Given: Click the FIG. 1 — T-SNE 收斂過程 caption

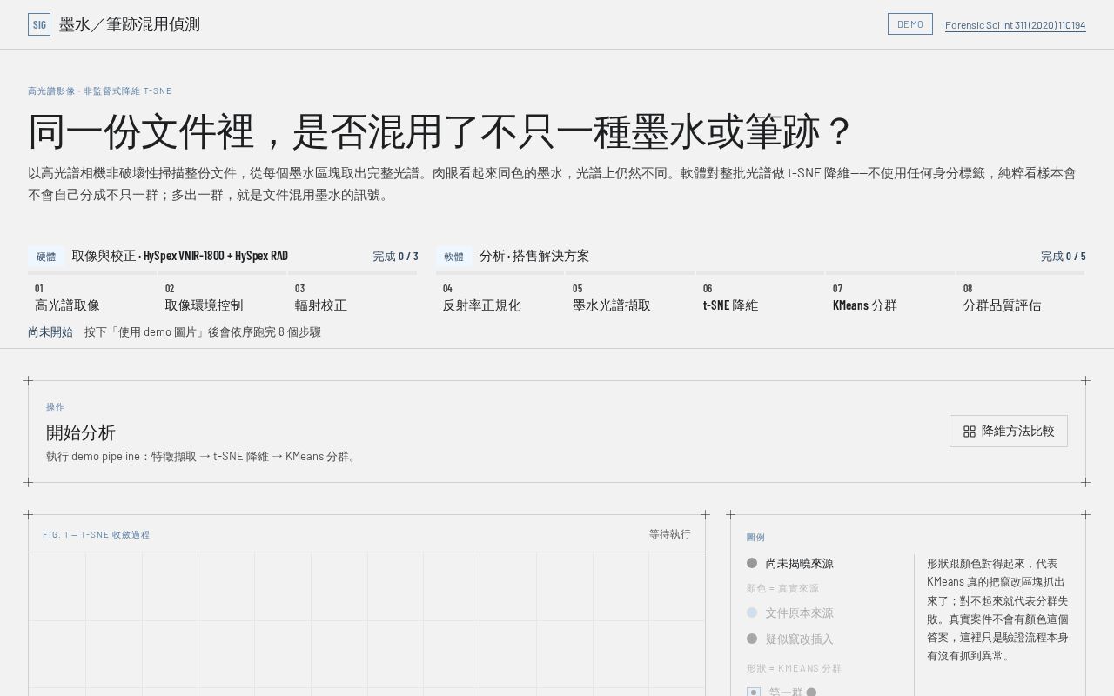Looking at the screenshot, I should click(x=96, y=534).
